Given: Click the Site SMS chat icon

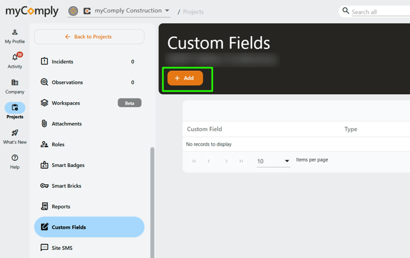Looking at the screenshot, I should [x=45, y=247].
